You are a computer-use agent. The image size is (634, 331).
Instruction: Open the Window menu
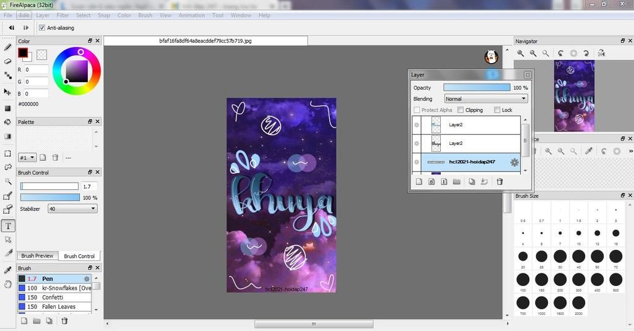[241, 15]
